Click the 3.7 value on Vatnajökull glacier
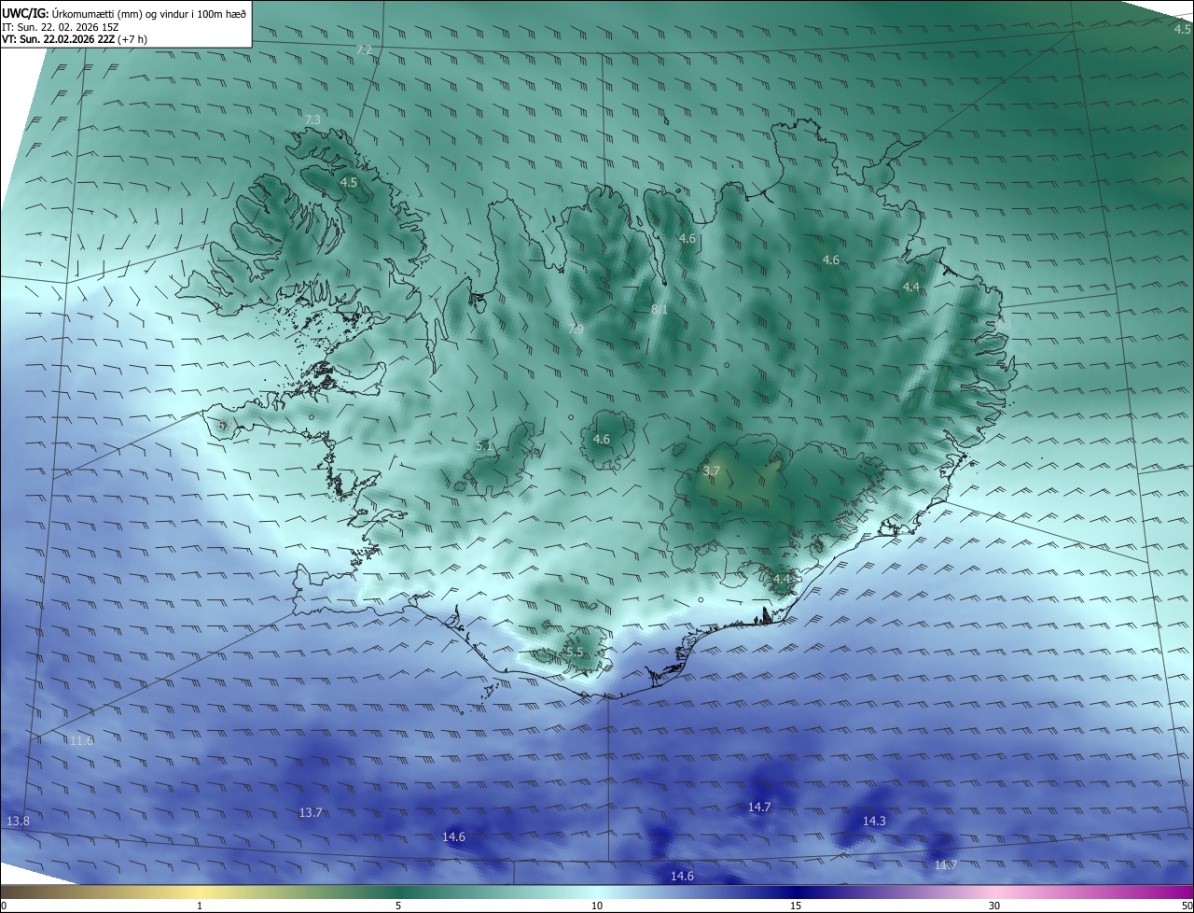1194x913 pixels. [712, 472]
